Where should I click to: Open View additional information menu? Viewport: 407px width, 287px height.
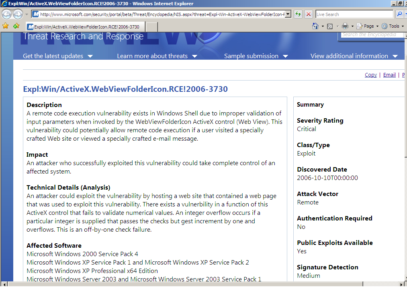[354, 56]
